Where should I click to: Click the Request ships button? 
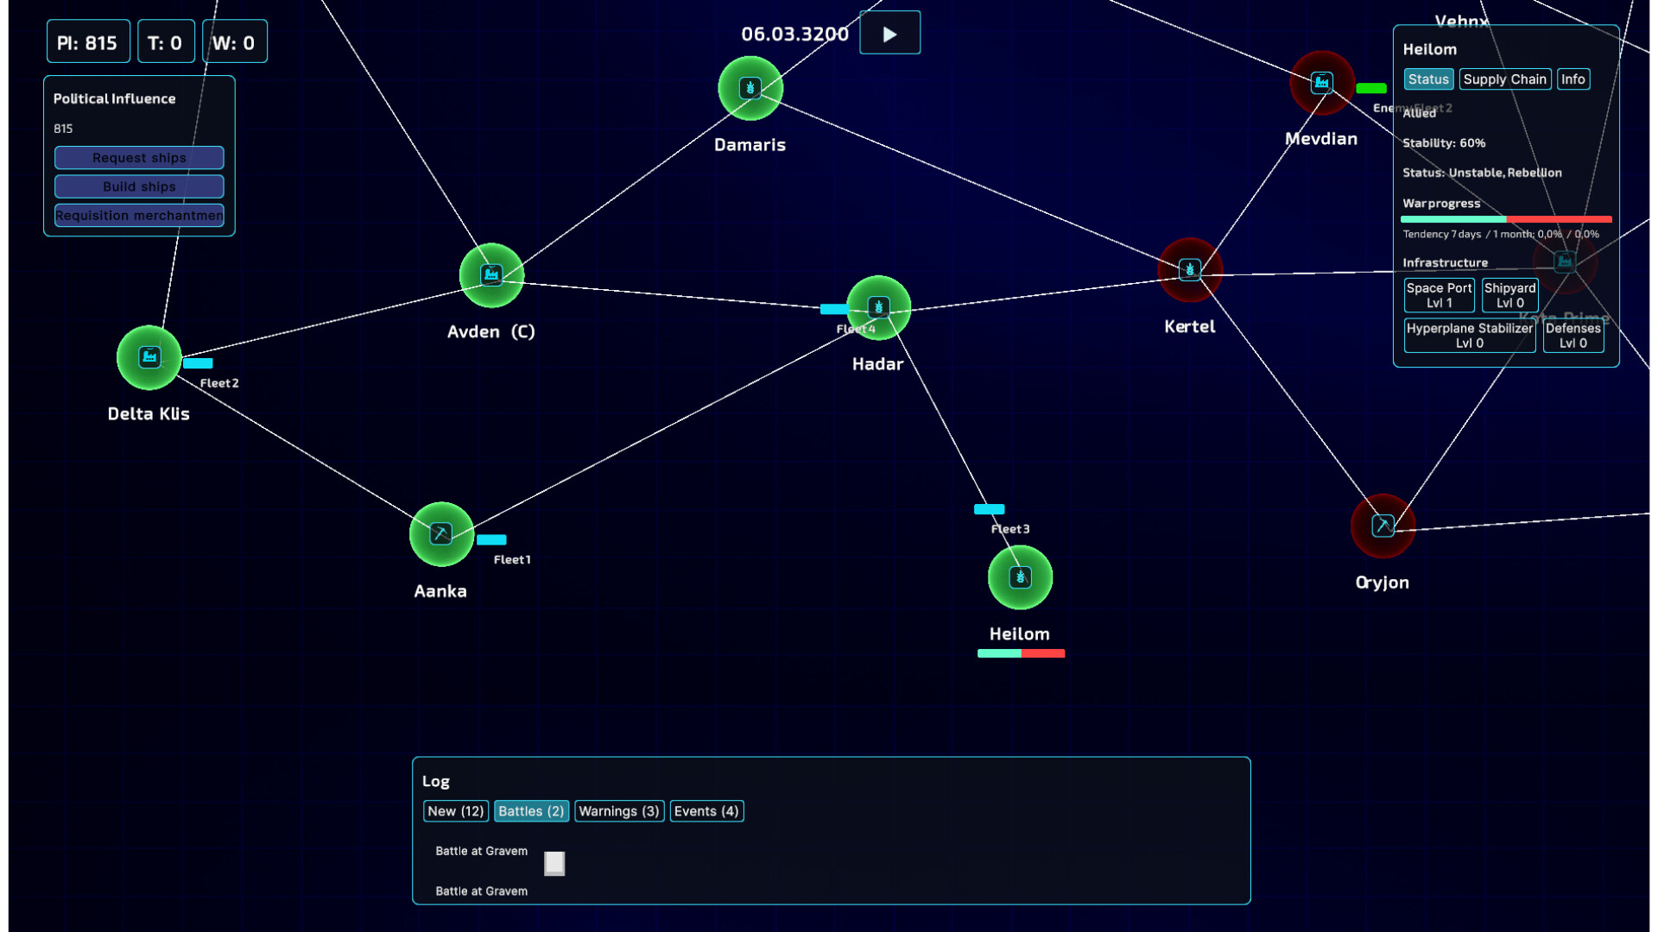click(x=139, y=158)
